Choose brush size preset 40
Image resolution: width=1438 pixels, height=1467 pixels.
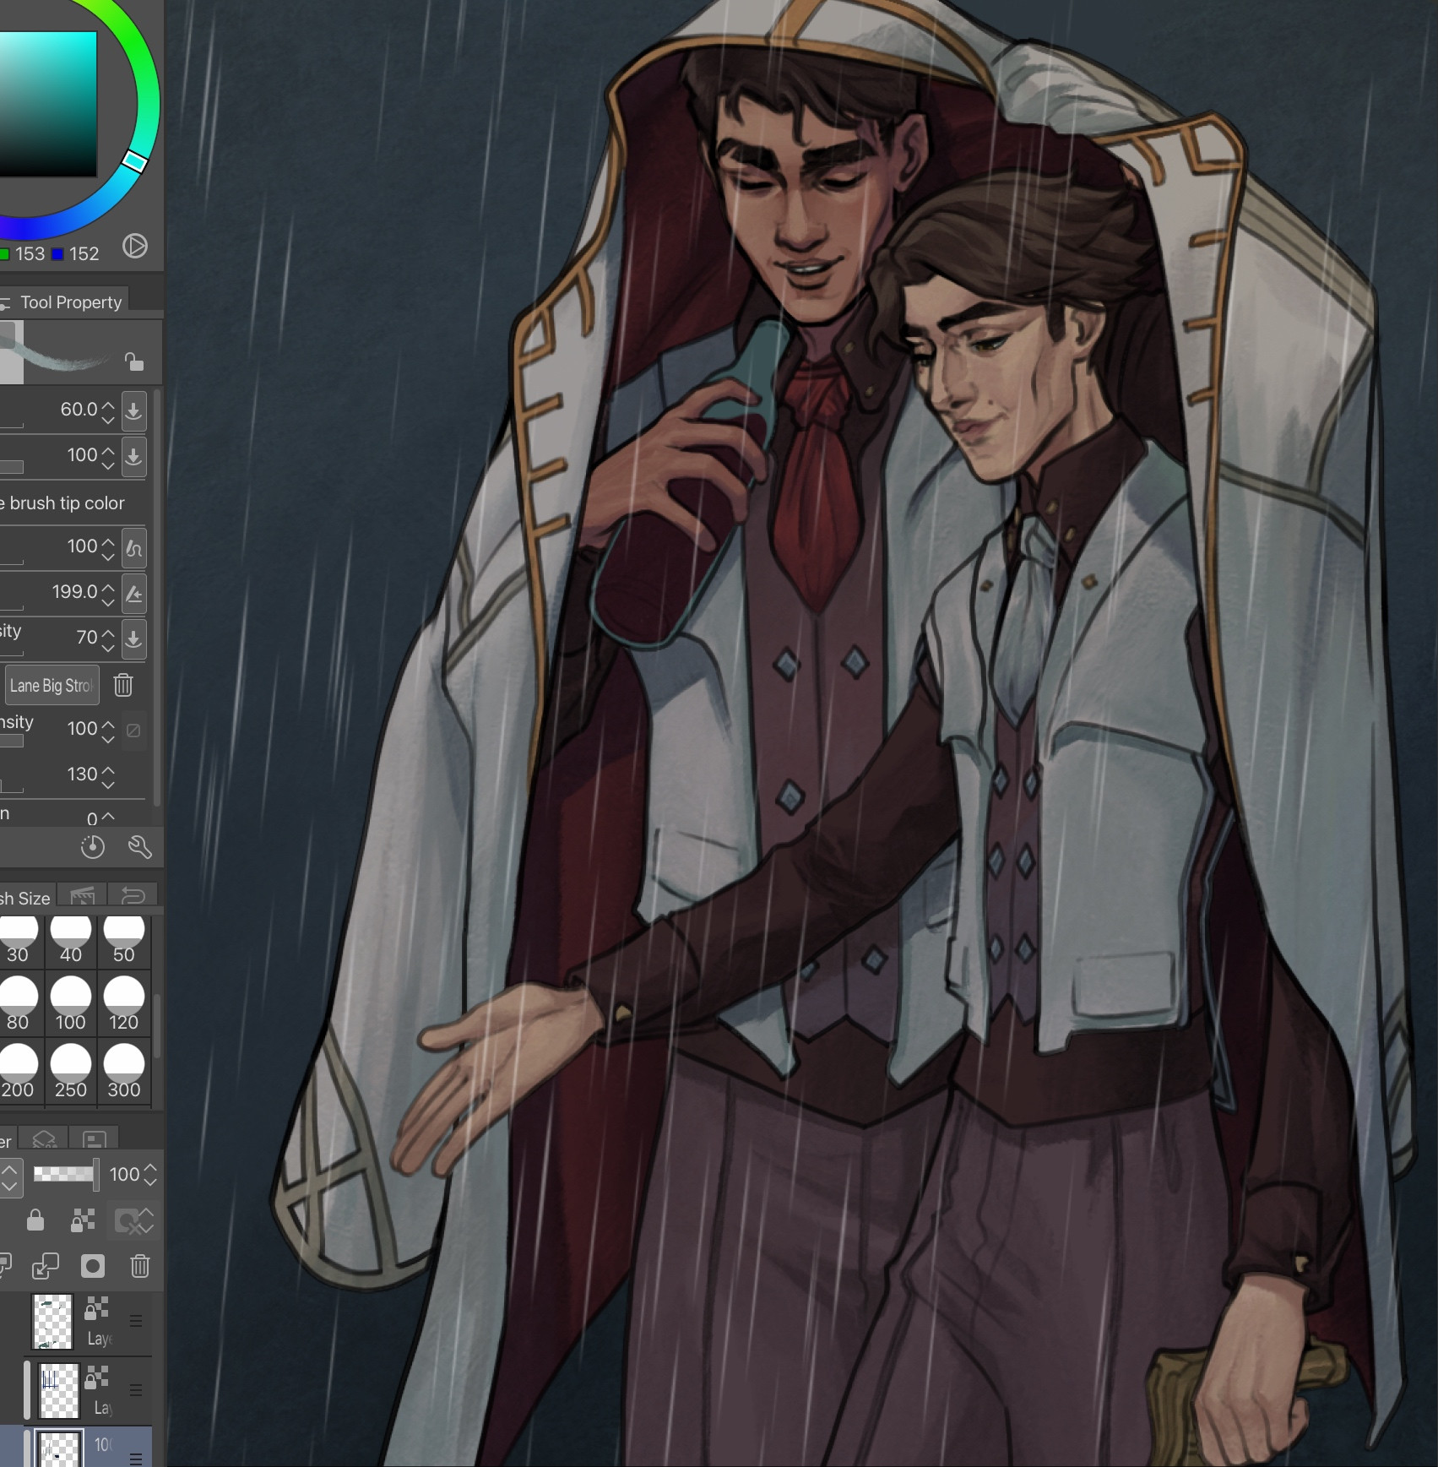pyautogui.click(x=71, y=941)
